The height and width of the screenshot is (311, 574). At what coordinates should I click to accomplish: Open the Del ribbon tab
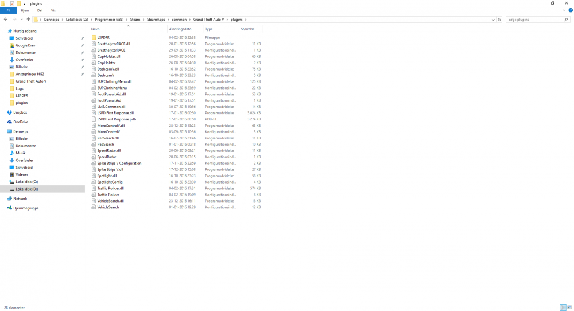(40, 10)
